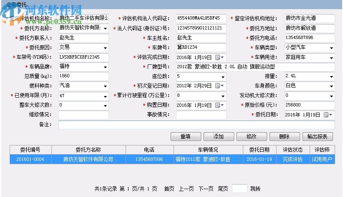
Task: Click the 输出报表 export button
Action: (x=318, y=136)
